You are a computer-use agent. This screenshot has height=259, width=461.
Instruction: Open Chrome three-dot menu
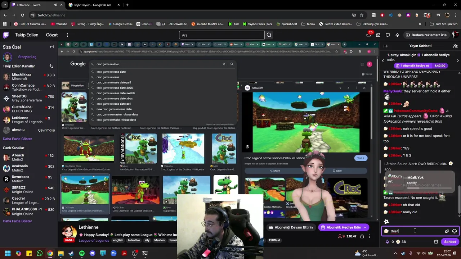click(x=456, y=15)
